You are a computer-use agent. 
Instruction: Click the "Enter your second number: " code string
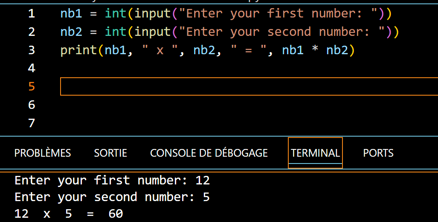coord(285,32)
